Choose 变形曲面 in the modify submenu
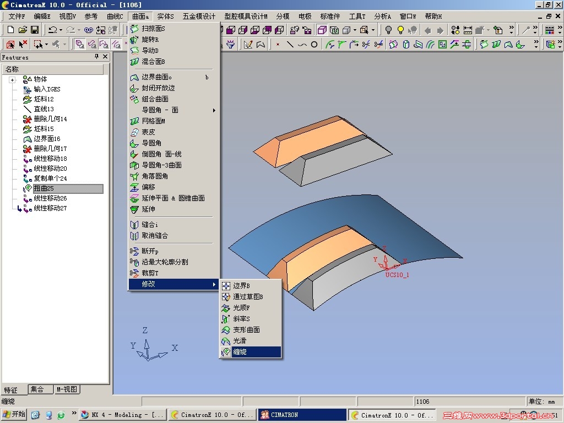 (251, 330)
